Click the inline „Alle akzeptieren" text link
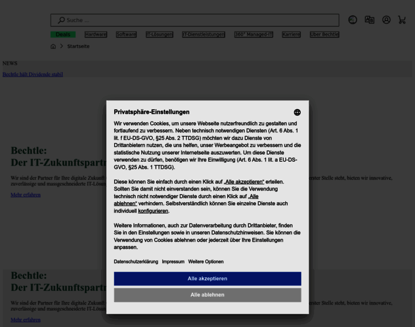This screenshot has height=327, width=415. (x=244, y=181)
